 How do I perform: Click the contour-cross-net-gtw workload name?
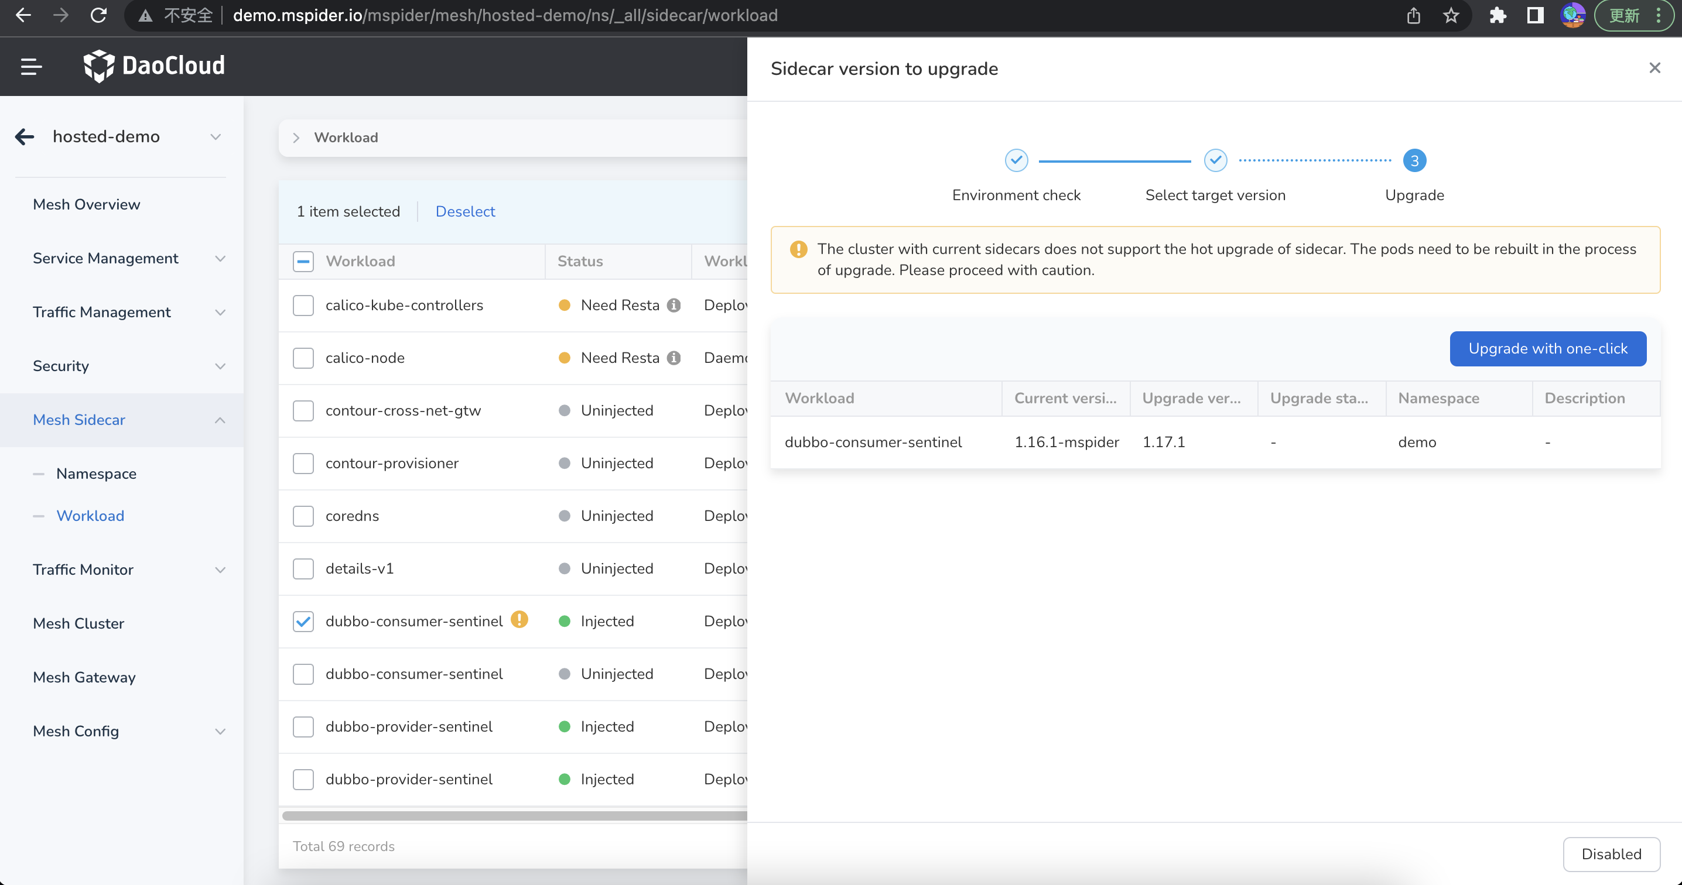(x=403, y=411)
